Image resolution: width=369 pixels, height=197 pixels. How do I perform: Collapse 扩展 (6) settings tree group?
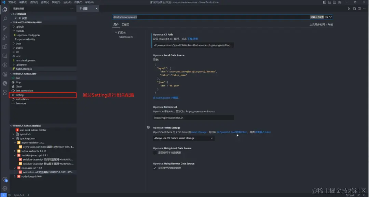[x=115, y=33]
